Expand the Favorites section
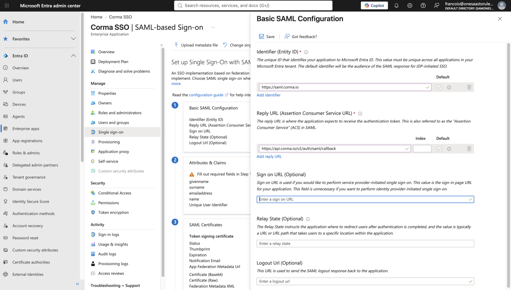Screen dimensions: 511x290 pos(73,39)
